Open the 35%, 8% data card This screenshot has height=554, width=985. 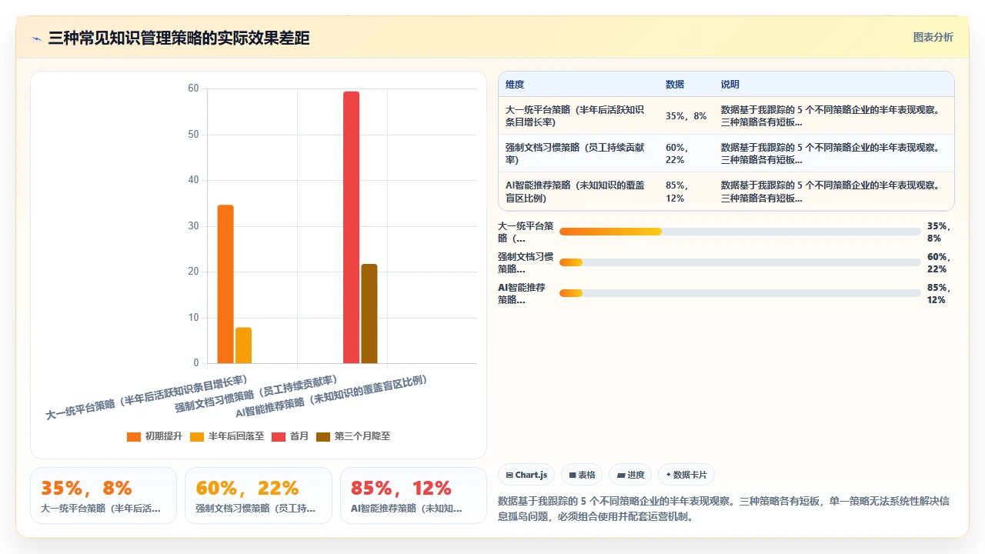103,496
